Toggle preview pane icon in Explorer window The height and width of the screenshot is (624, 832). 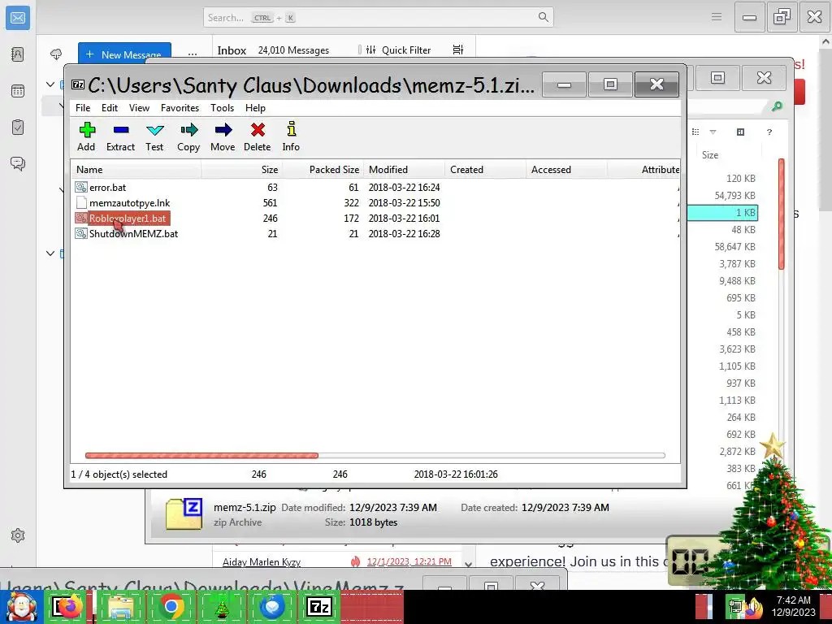(x=741, y=132)
